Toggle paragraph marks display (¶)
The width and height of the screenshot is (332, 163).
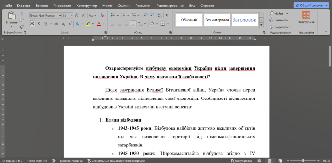click(x=167, y=15)
